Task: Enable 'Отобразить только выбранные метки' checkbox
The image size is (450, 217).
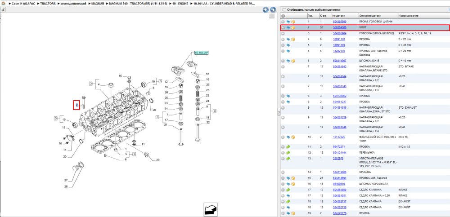Action: pyautogui.click(x=284, y=9)
